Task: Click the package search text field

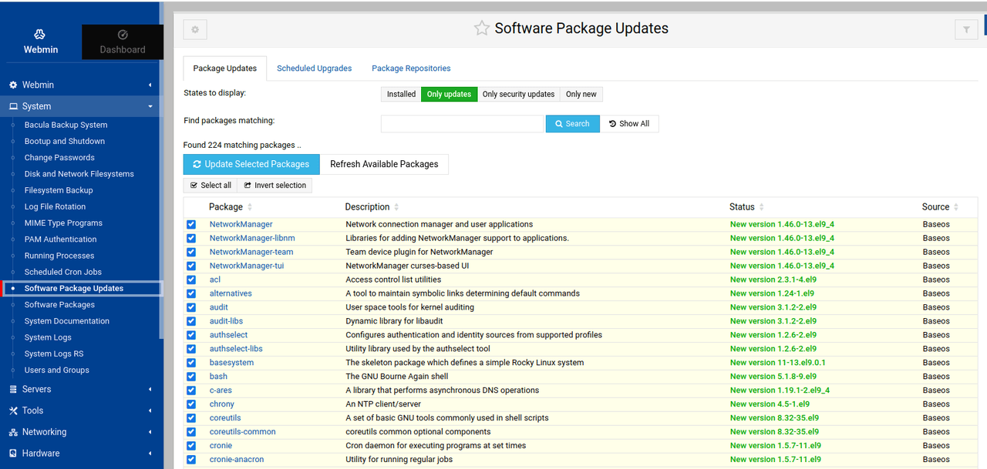Action: [462, 124]
